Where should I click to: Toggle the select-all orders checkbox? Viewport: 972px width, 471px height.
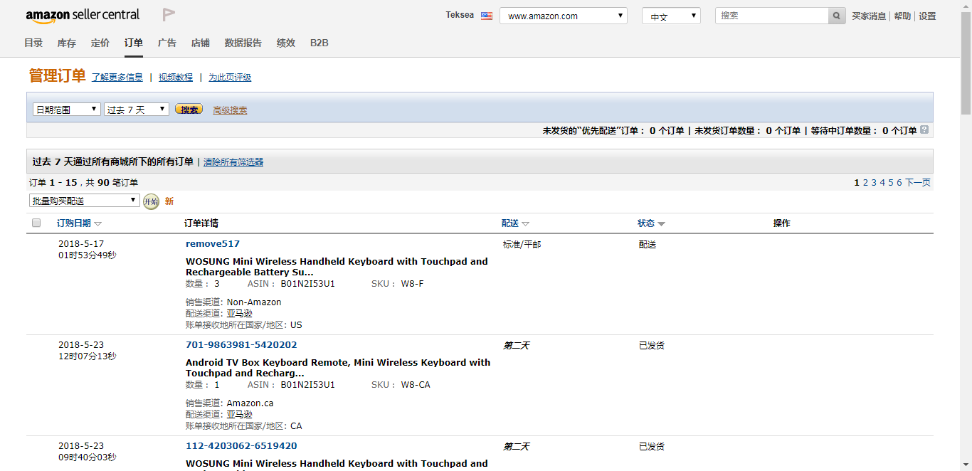37,223
